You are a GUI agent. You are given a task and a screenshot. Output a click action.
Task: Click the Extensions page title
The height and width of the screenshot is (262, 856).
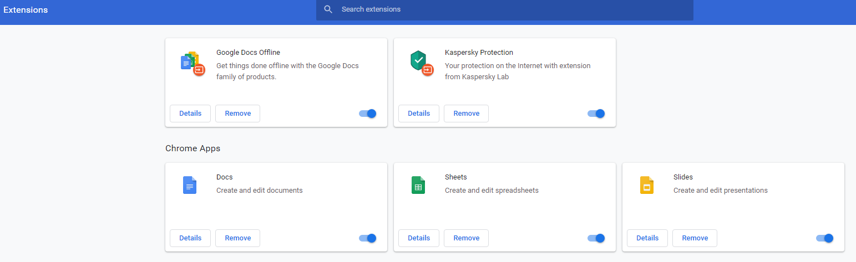26,10
